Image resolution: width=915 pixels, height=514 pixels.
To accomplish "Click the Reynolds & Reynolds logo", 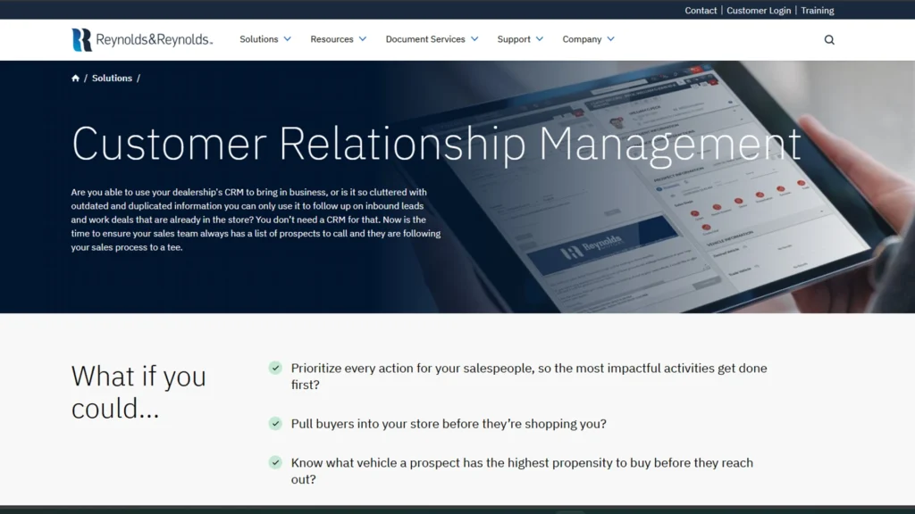I will click(x=142, y=39).
